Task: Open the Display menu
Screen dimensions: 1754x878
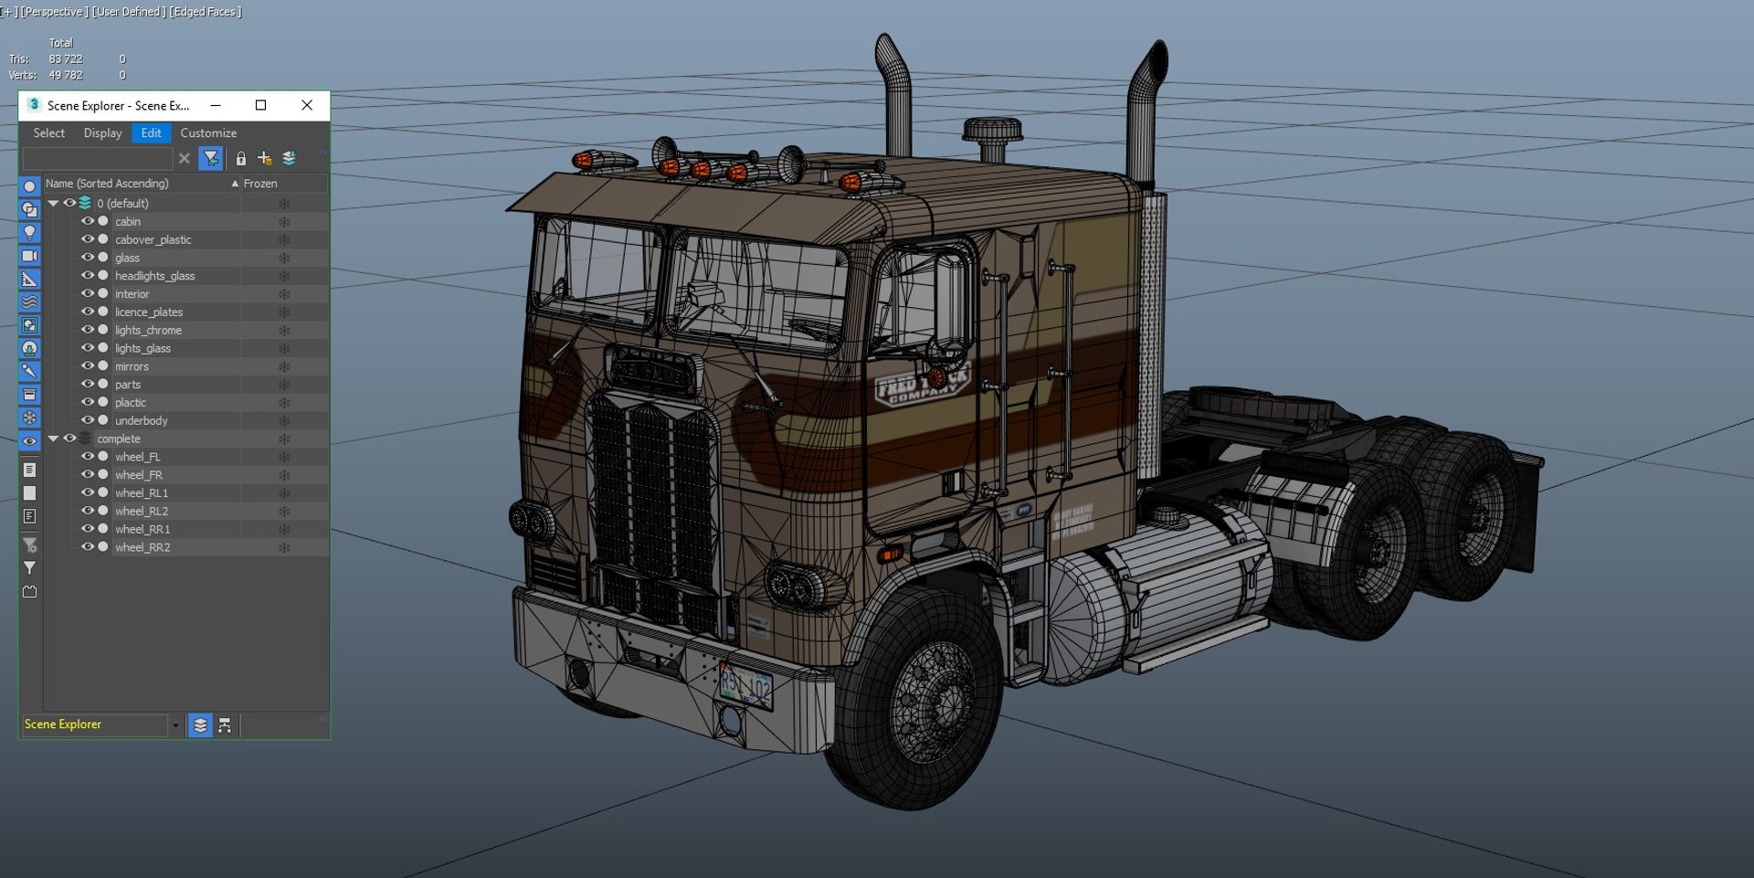Action: point(103,133)
